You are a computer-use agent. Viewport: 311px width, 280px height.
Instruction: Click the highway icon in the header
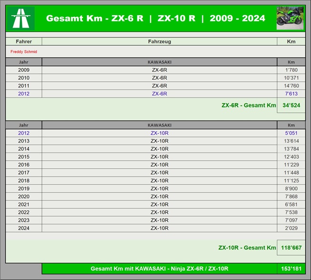19,19
